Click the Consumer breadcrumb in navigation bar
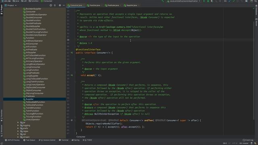Viewport: 258px width, 145px height. [46, 1]
